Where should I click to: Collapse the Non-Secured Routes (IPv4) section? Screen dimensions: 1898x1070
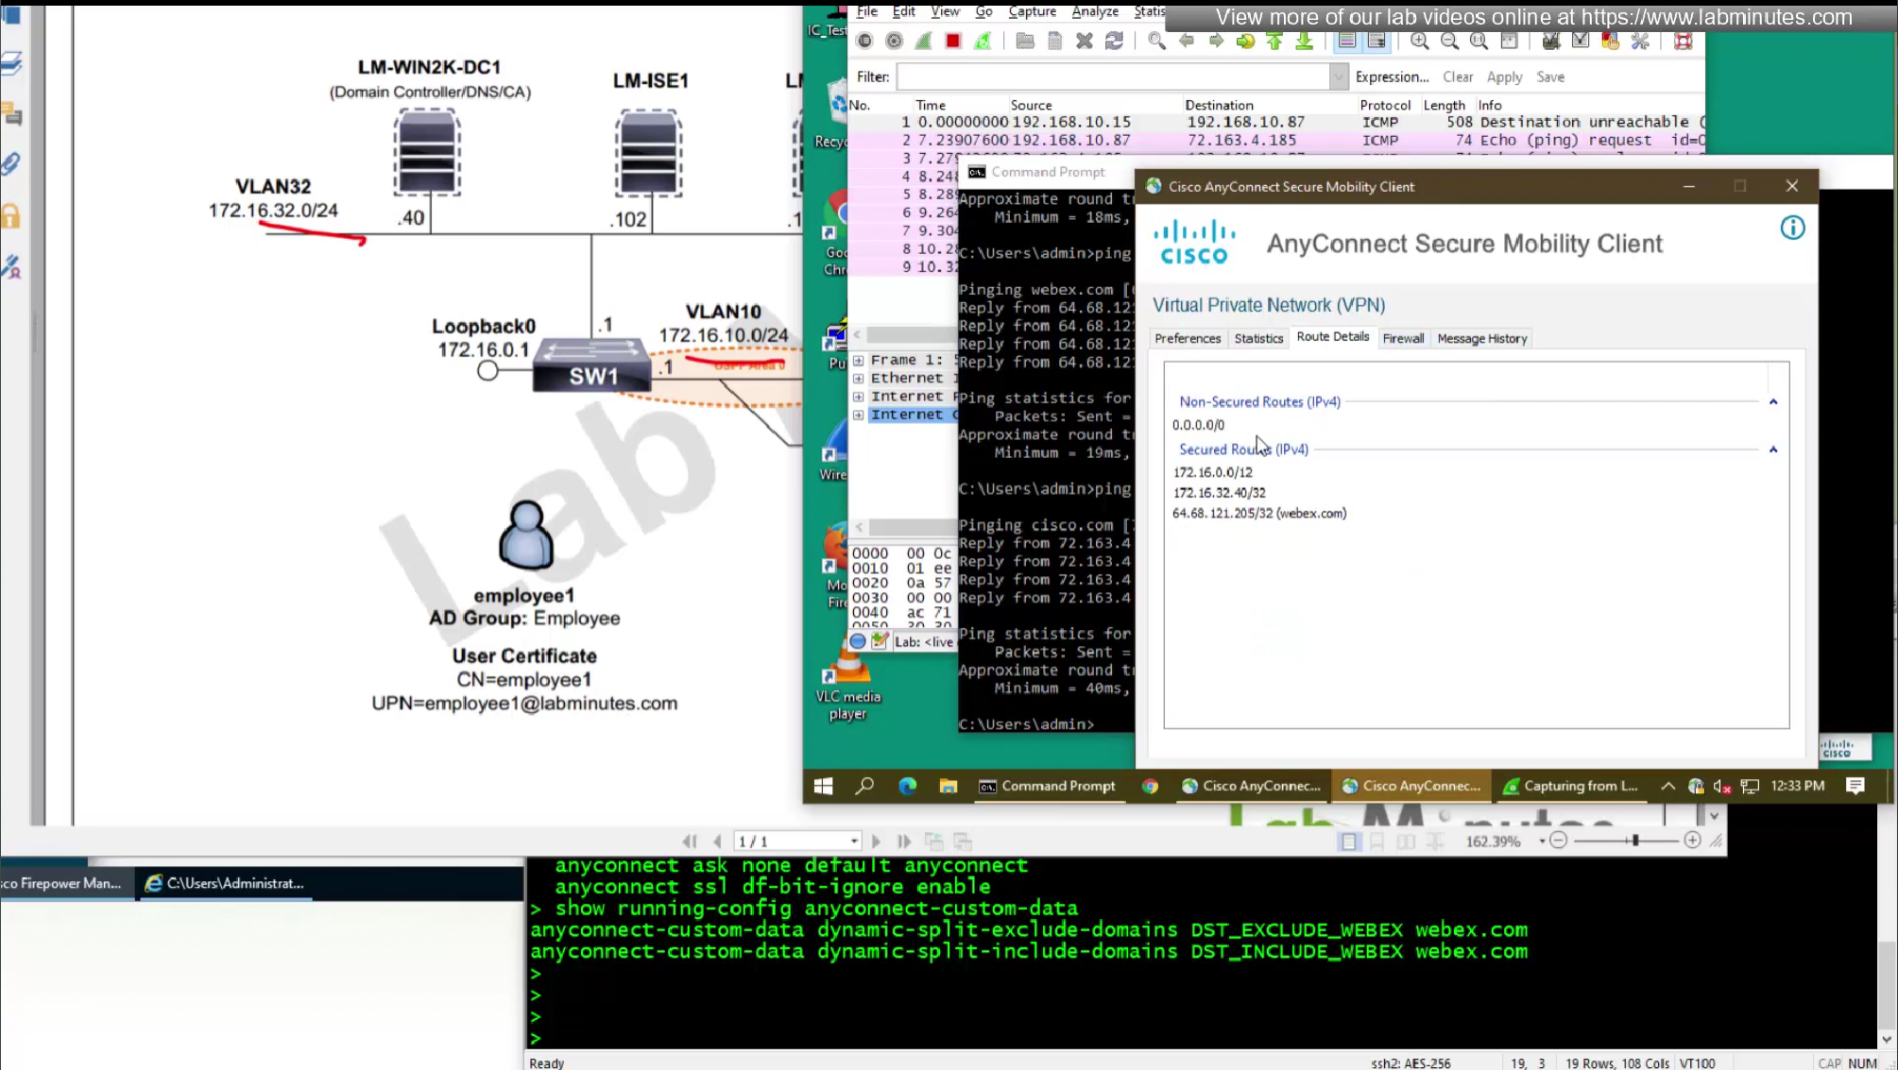pos(1773,402)
